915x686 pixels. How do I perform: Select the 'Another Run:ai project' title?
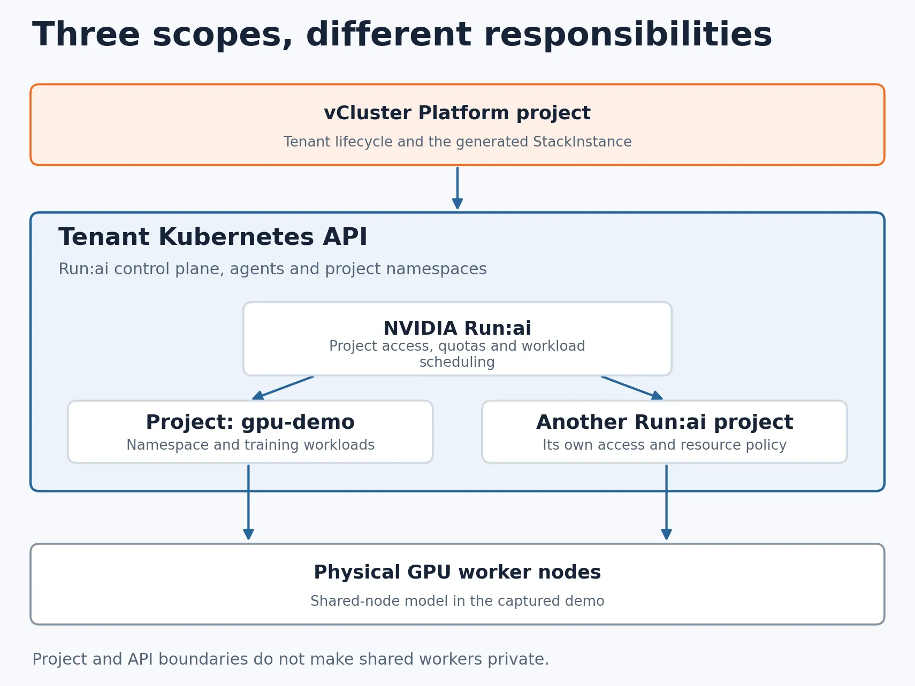pyautogui.click(x=664, y=422)
